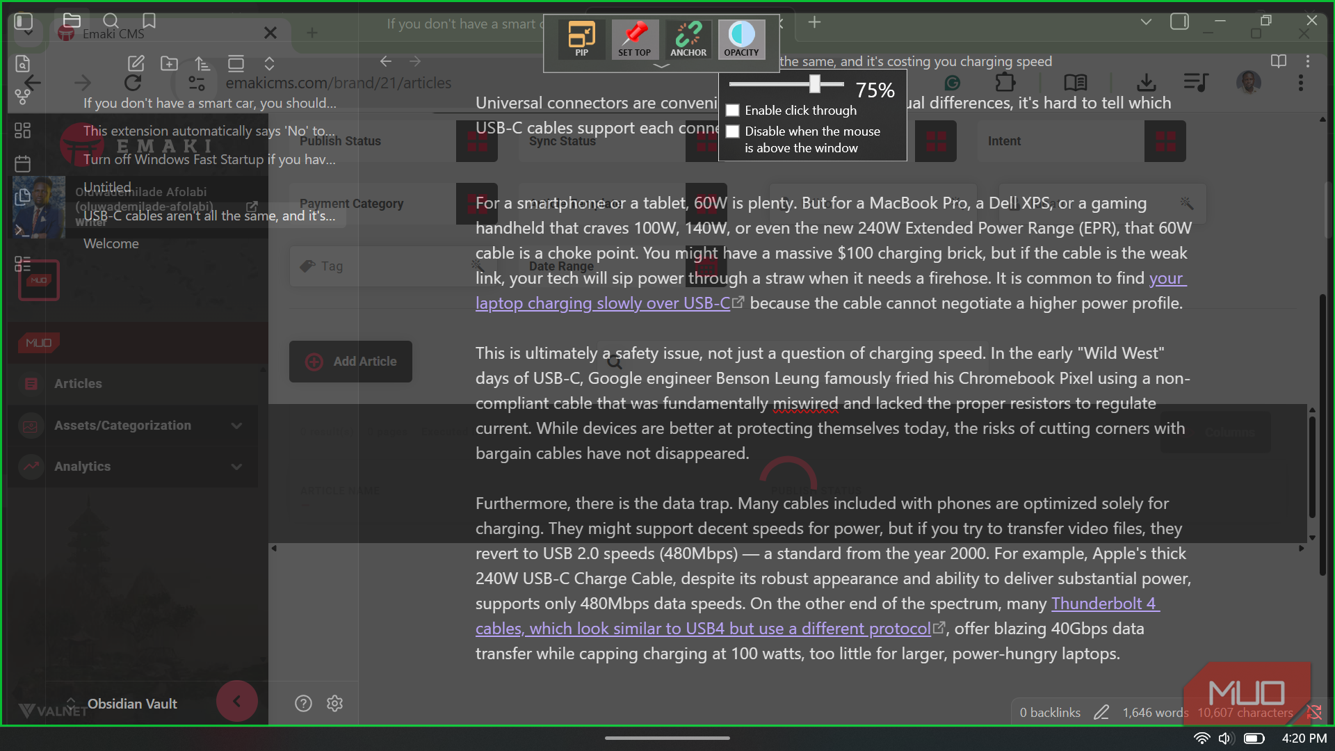
Task: Click the OPACITY tool icon
Action: [741, 38]
